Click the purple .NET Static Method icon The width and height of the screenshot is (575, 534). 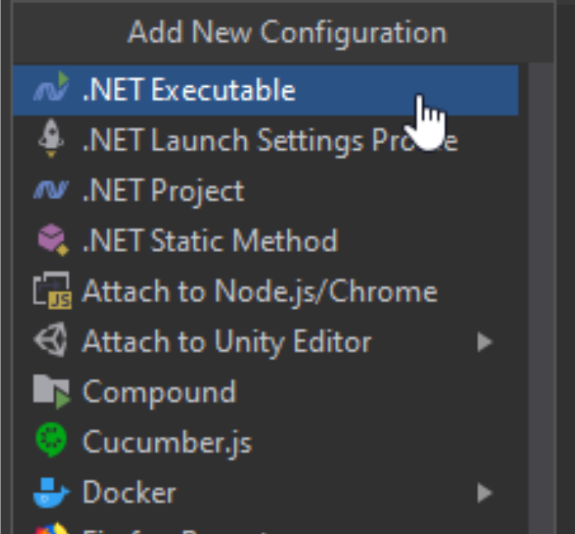point(53,240)
